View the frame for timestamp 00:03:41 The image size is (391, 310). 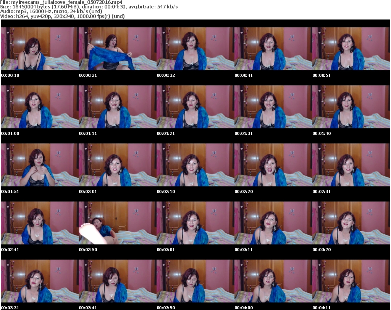pos(117,281)
